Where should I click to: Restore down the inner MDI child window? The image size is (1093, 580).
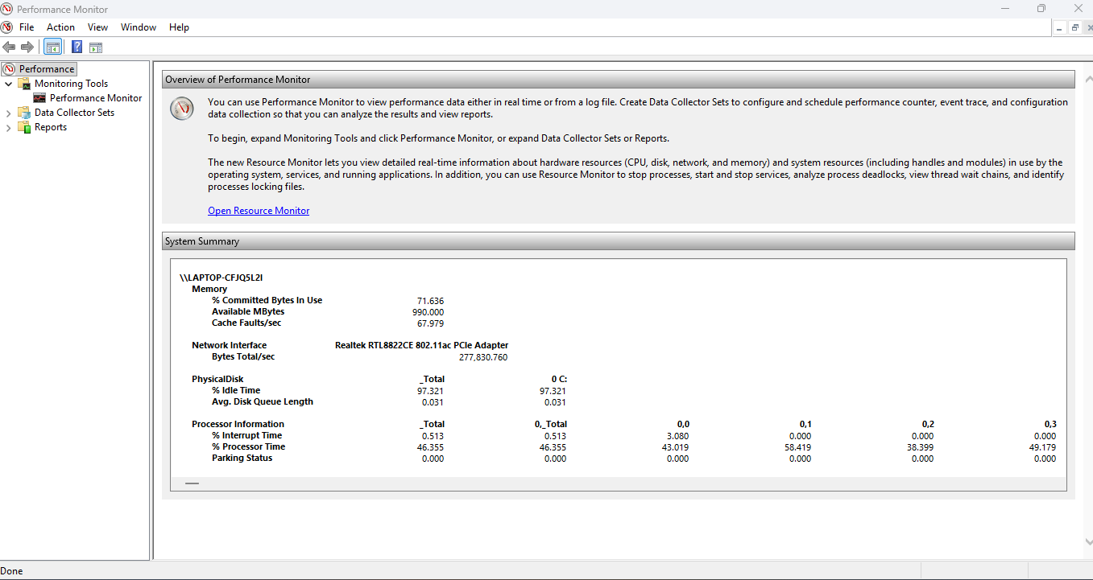[x=1074, y=27]
